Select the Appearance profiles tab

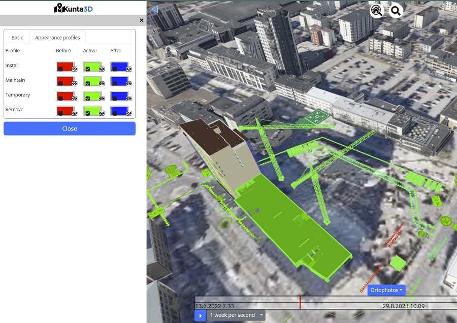57,38
